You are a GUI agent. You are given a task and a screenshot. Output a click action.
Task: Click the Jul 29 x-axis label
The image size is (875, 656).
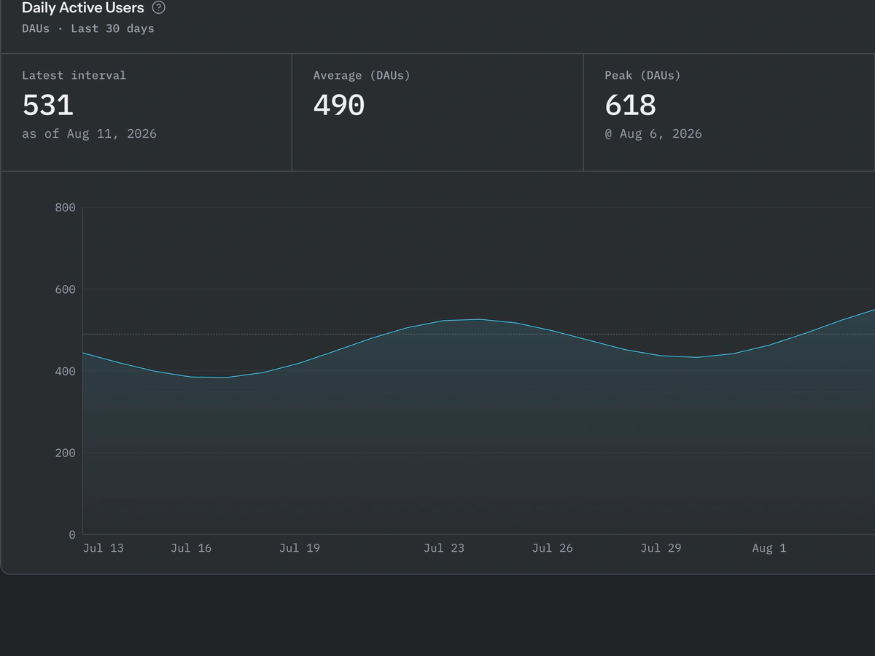661,548
